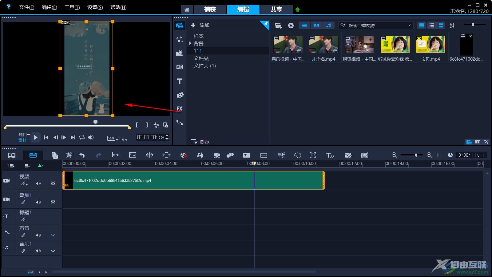This screenshot has height=277, width=492.
Task: Set mark-in point bracket
Action: tap(137, 125)
